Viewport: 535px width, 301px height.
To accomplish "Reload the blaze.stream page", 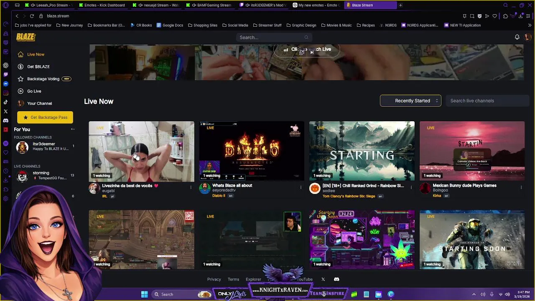I will (x=32, y=16).
